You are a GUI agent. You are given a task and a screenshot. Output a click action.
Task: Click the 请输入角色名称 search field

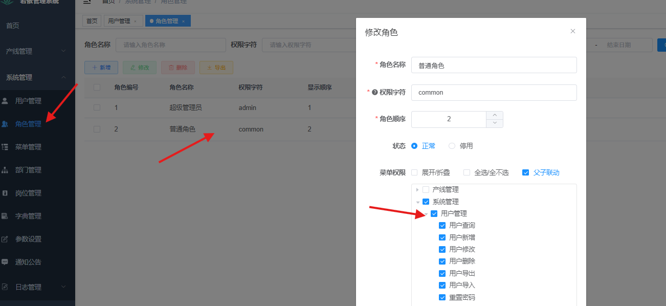[x=171, y=45]
